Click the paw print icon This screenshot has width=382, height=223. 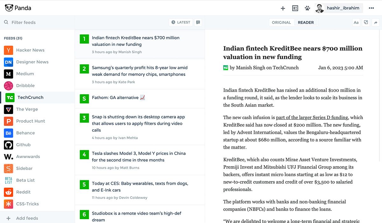coord(307,8)
